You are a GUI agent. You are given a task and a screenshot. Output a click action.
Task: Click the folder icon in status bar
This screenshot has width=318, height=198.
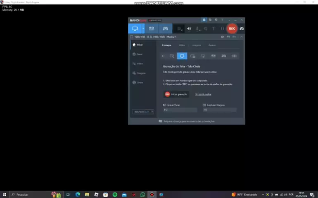tap(228, 37)
